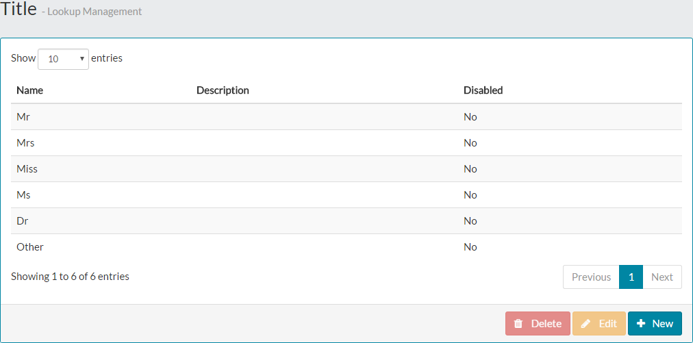Go to the Next page
Image resolution: width=693 pixels, height=343 pixels.
coord(661,277)
